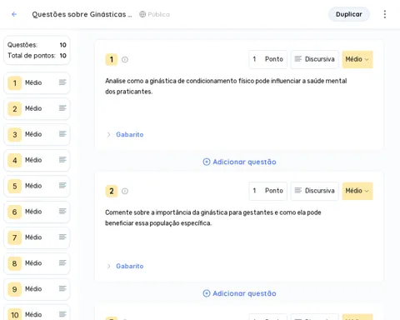Click the number 1 badge in question 1 card
The width and height of the screenshot is (400, 320).
coord(112,59)
